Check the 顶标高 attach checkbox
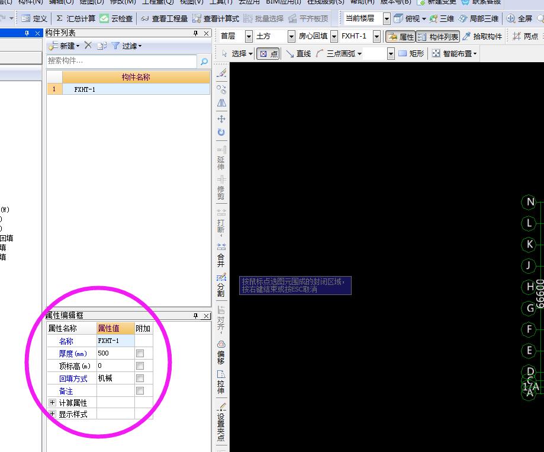The image size is (544, 452). (140, 366)
